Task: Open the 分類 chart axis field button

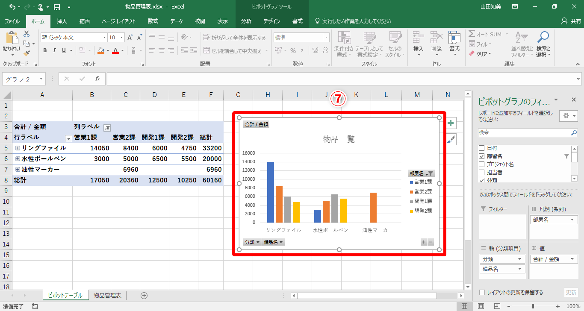Action: 252,242
